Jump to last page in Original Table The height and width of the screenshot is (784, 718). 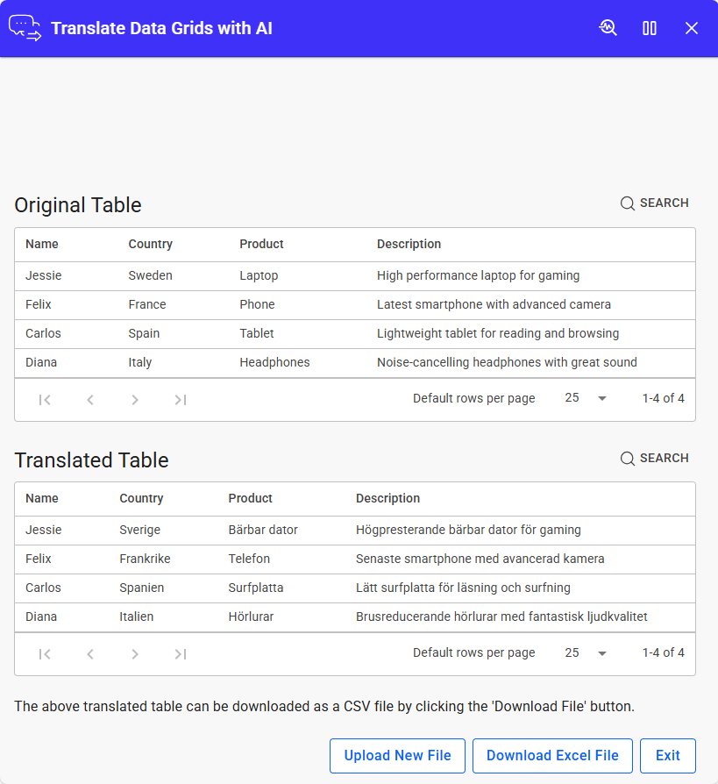(x=181, y=400)
